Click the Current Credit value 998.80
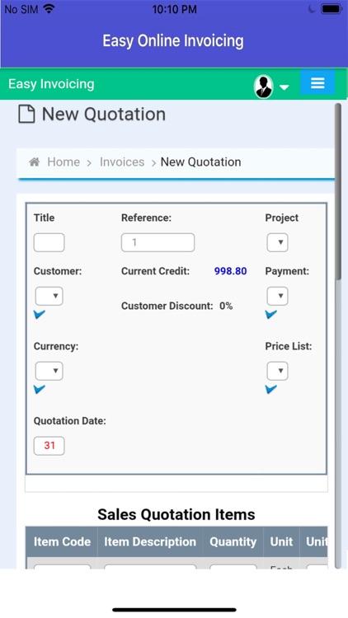The width and height of the screenshot is (348, 618). [x=230, y=271]
